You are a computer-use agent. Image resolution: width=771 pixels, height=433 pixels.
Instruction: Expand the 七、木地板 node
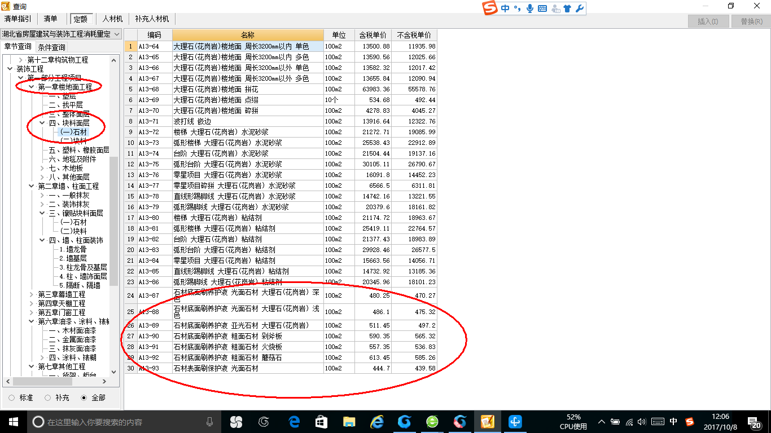(x=42, y=168)
